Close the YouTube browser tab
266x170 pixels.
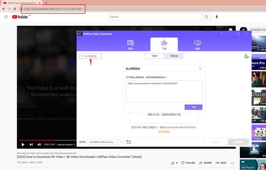pyautogui.click(x=40, y=3)
